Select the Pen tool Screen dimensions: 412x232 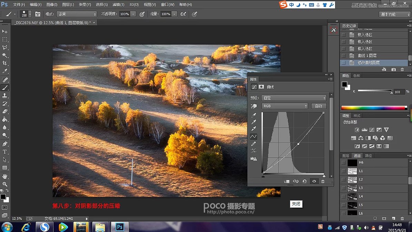pyautogui.click(x=5, y=144)
